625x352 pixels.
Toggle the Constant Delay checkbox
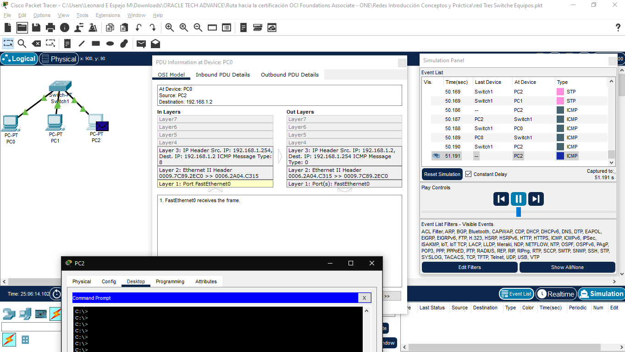pyautogui.click(x=468, y=174)
